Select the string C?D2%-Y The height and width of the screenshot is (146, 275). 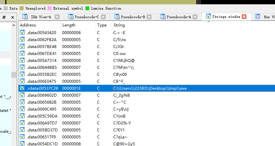pyautogui.click(x=122, y=123)
